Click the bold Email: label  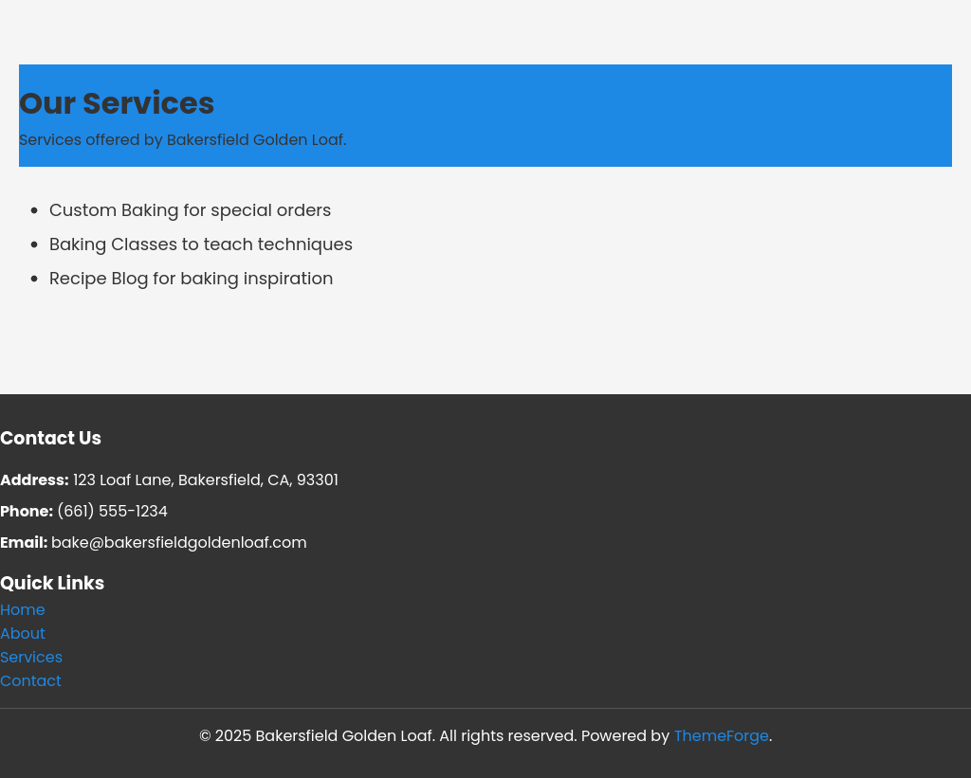pos(24,543)
